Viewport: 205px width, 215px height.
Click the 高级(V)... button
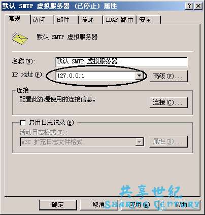point(168,76)
